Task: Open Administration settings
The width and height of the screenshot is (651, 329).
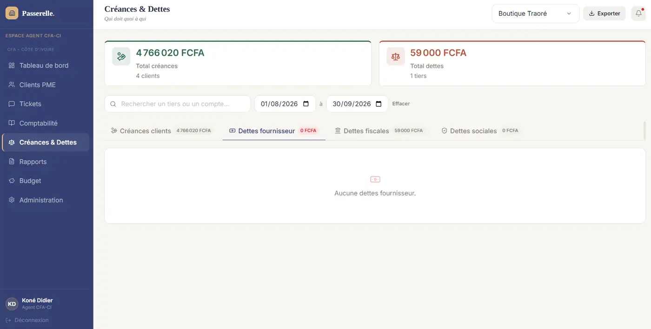Action: coord(46,200)
